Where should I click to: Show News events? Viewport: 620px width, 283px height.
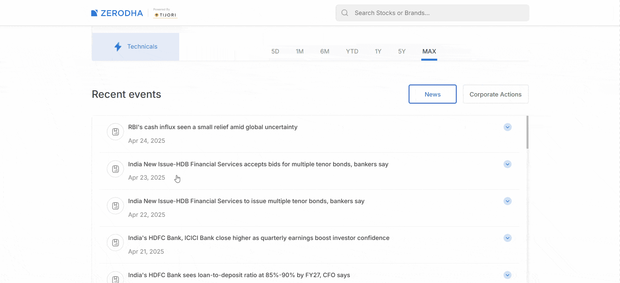tap(433, 94)
